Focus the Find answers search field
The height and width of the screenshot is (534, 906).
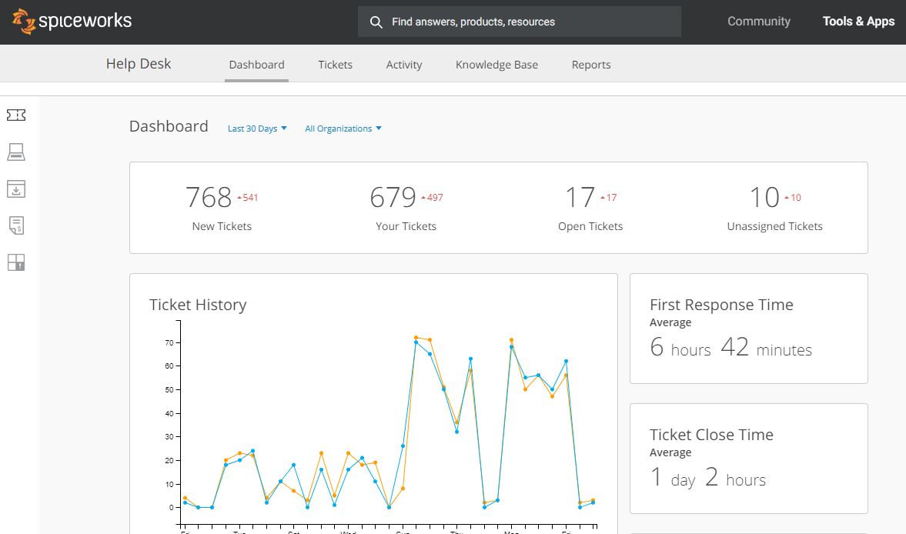(x=531, y=22)
